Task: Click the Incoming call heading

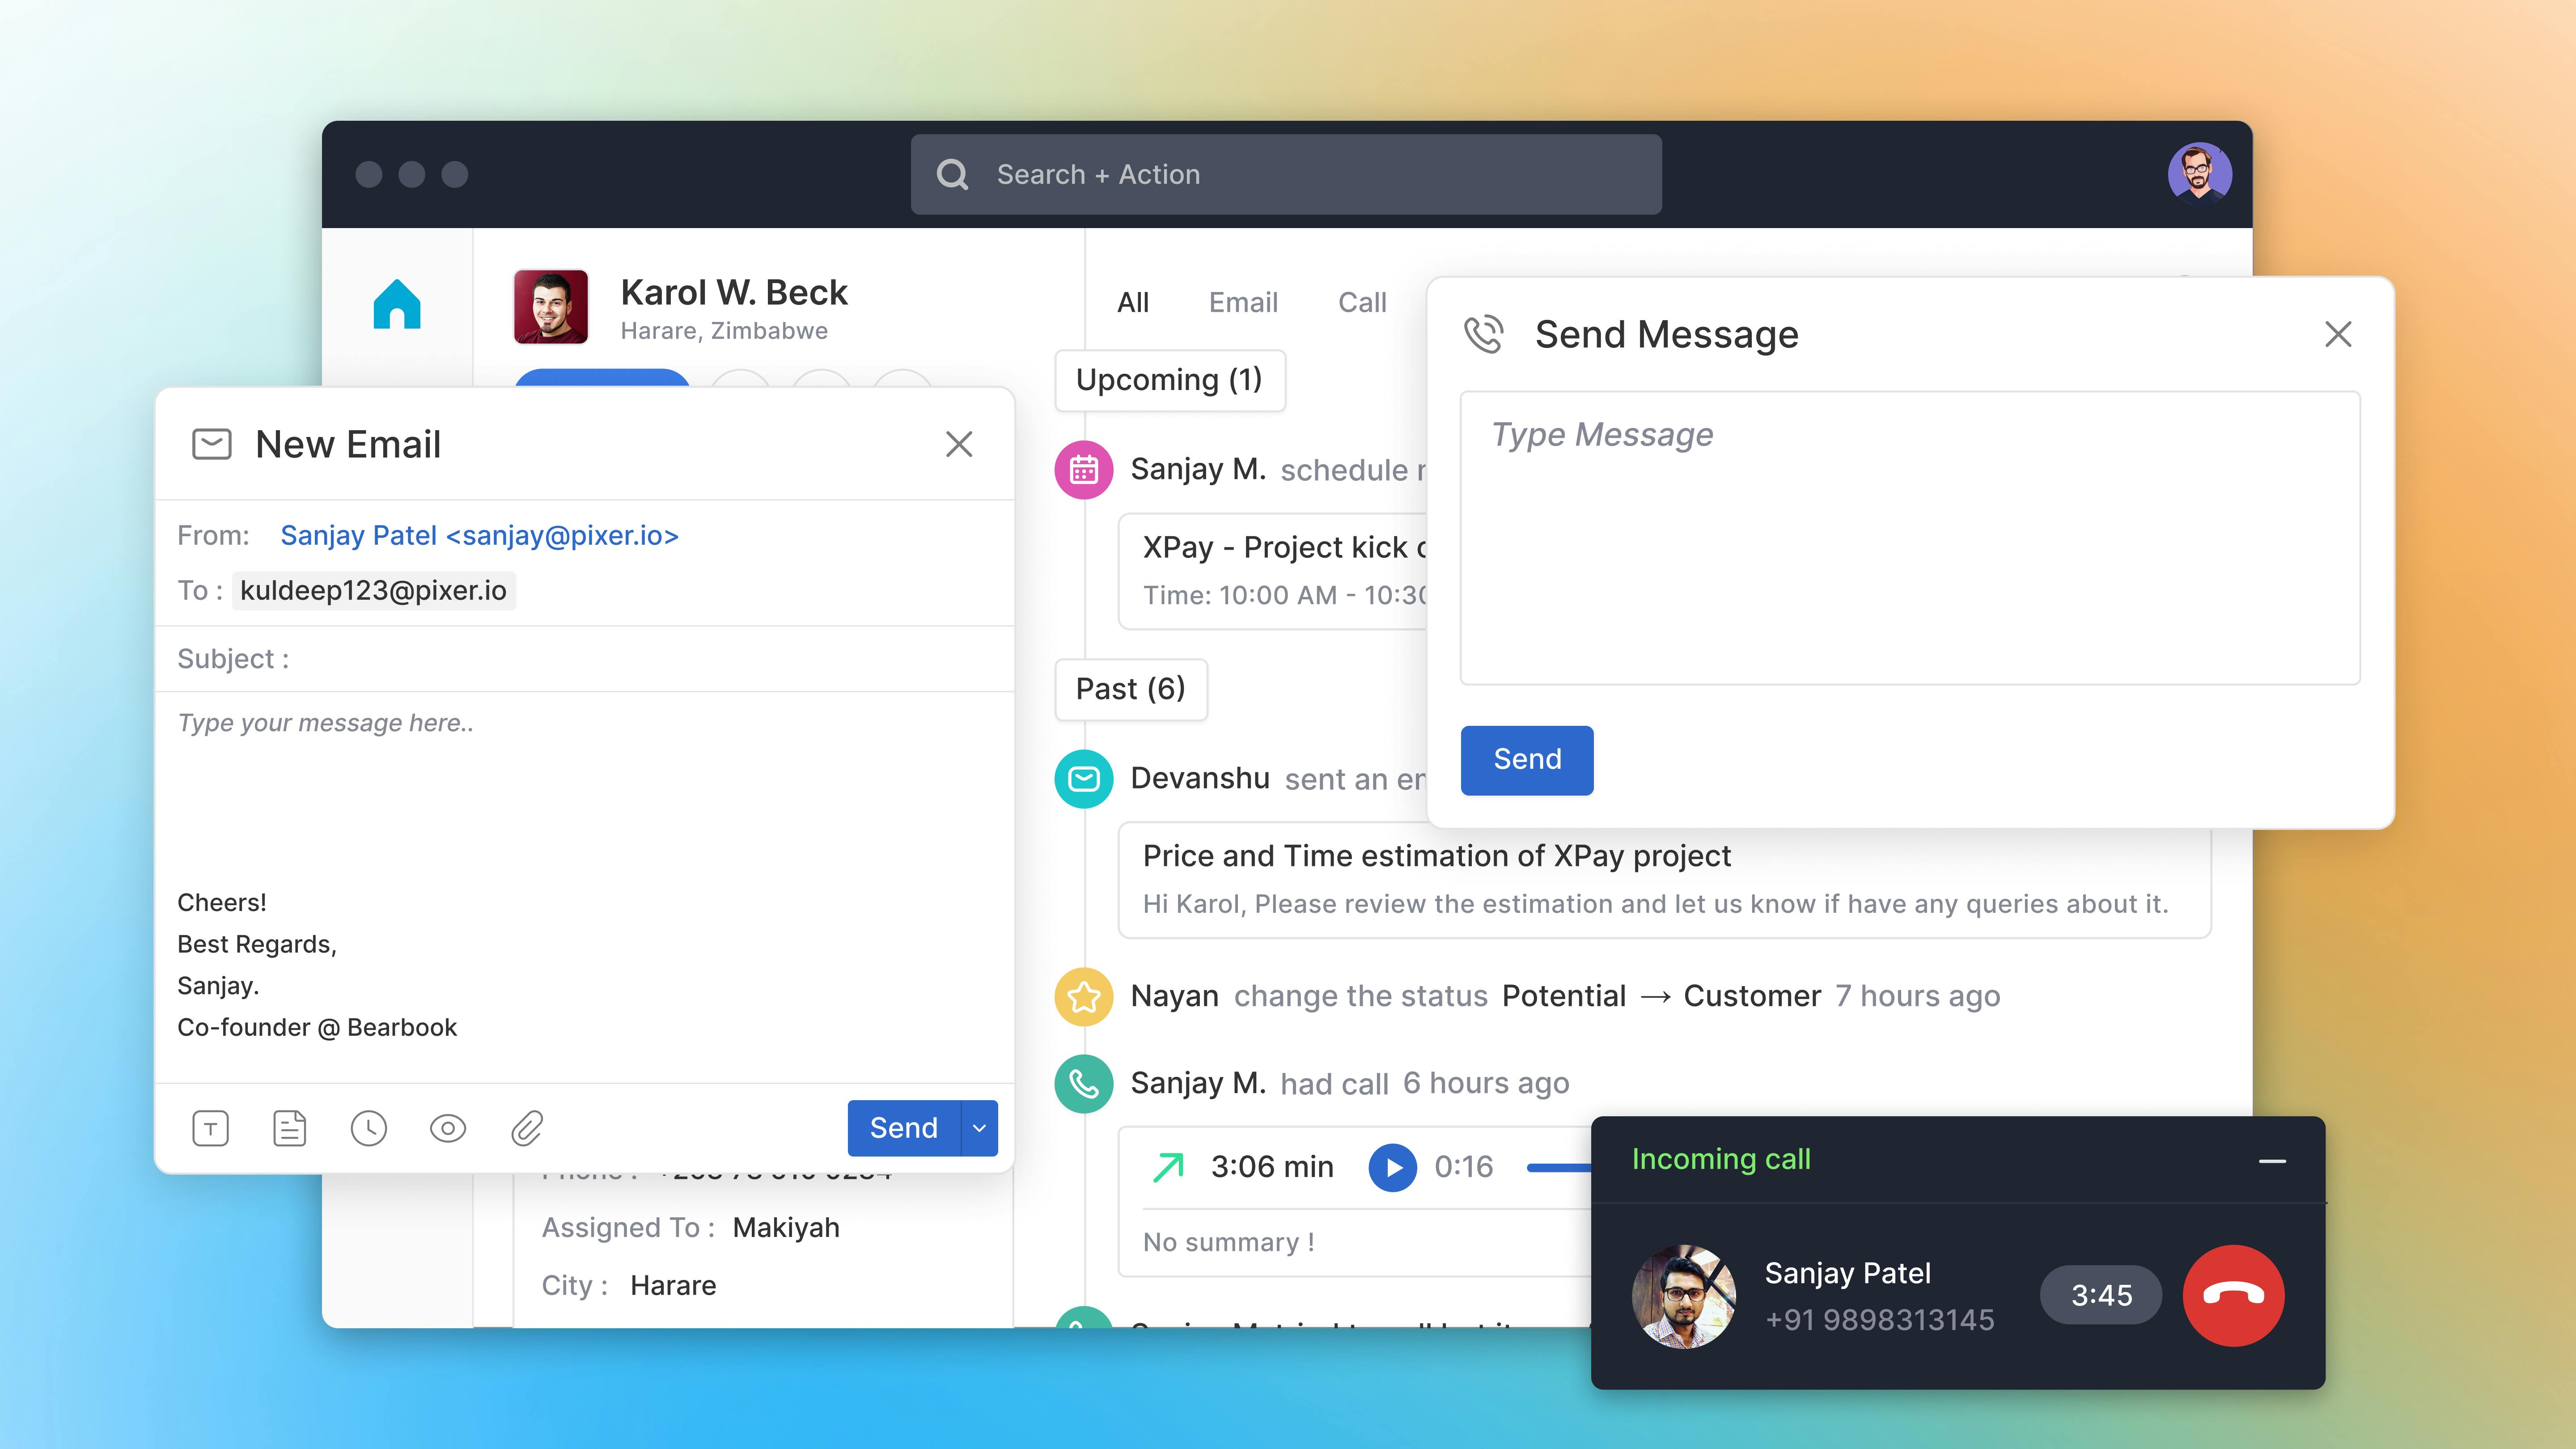Action: point(1721,1159)
